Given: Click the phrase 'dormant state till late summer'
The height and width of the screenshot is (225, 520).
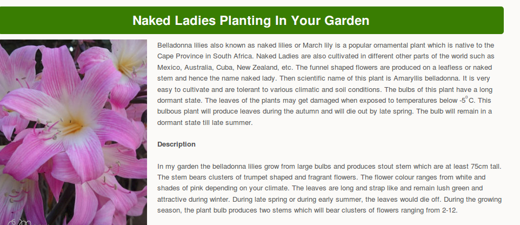Looking at the screenshot, I should tap(205, 122).
